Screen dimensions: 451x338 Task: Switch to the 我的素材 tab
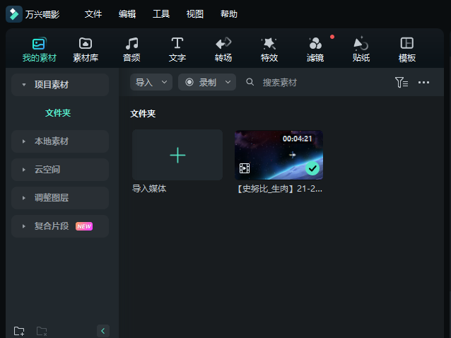(39, 49)
